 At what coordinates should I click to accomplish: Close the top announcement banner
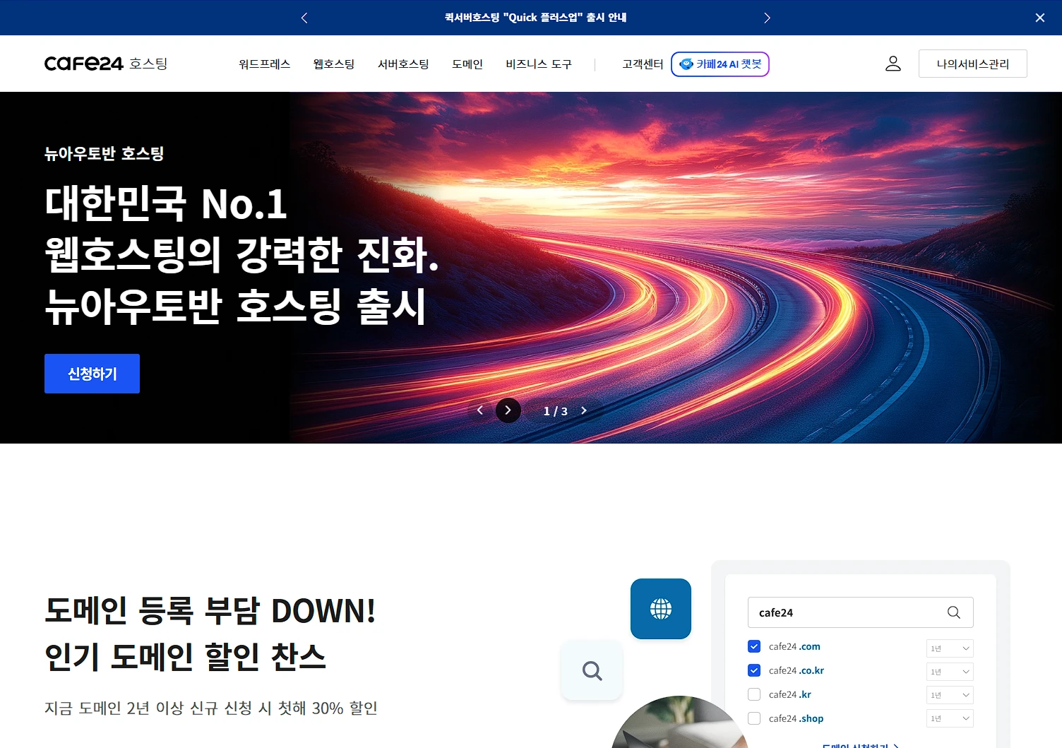pyautogui.click(x=1039, y=18)
